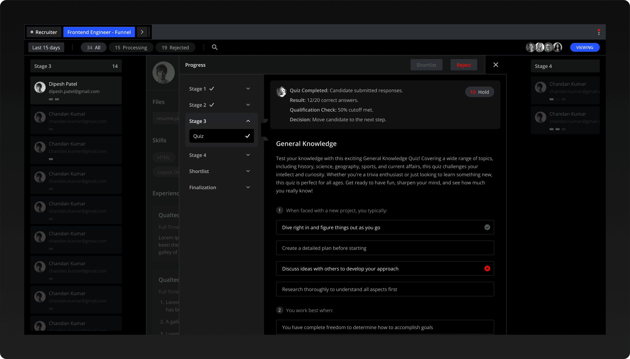The width and height of the screenshot is (630, 359).
Task: Click Dipesh Patel's avatar in Stage 3
Action: click(x=40, y=87)
